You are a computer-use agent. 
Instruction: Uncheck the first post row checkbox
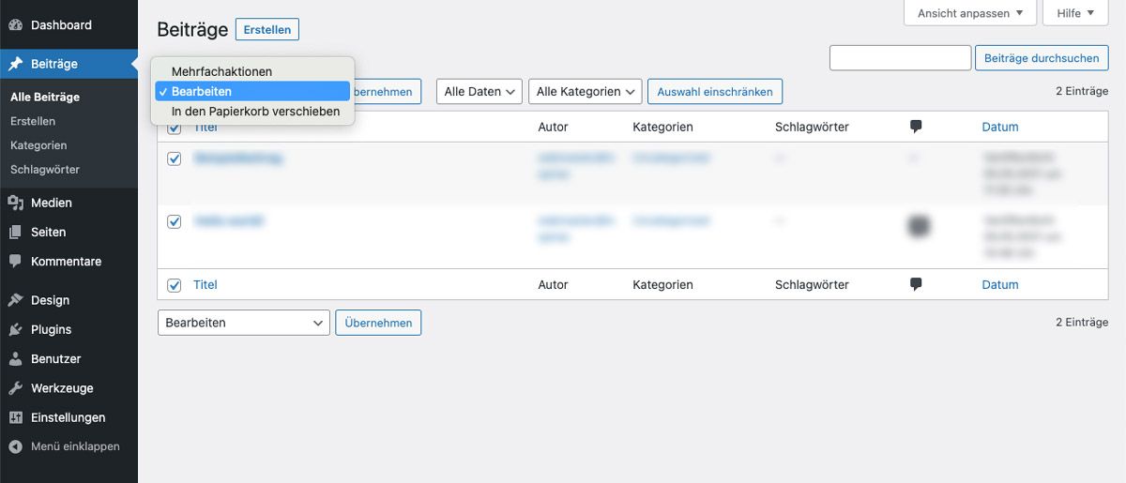(174, 159)
